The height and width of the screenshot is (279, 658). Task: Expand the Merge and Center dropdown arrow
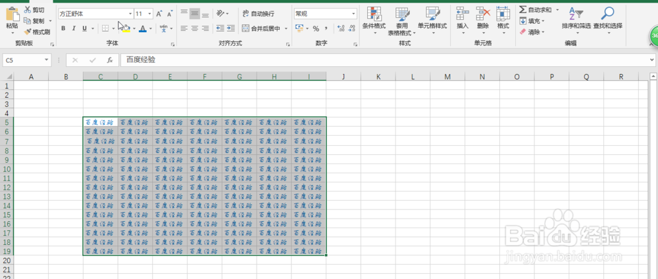point(286,28)
